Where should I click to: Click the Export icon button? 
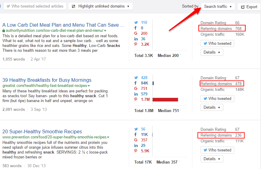coord(243,7)
